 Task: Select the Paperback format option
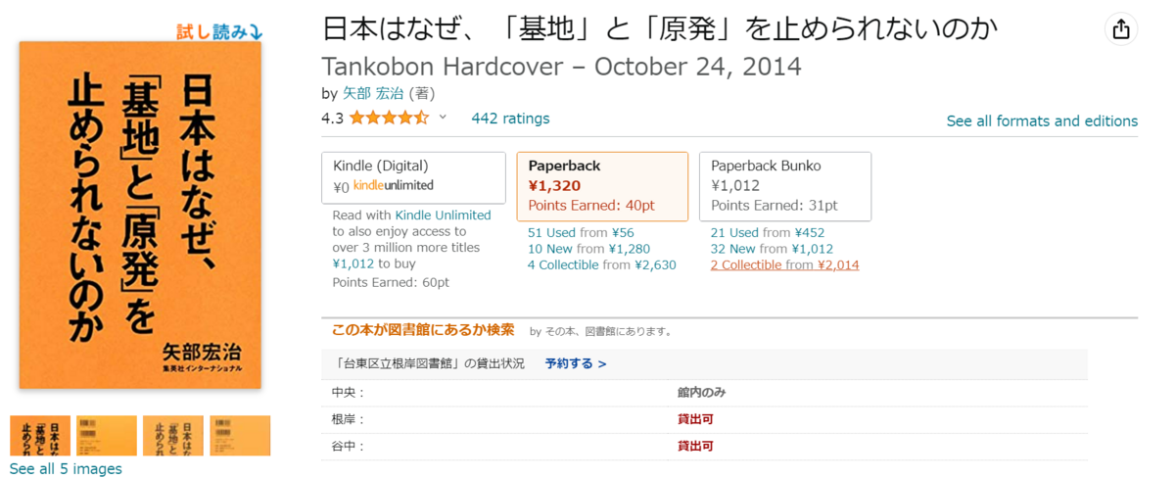pos(602,186)
